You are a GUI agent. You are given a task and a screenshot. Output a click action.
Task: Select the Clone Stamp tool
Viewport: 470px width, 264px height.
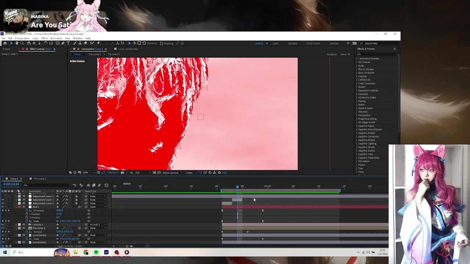[80, 43]
